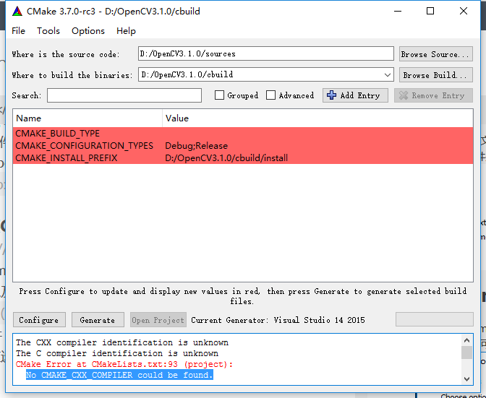
Task: Click highlighted 'No CMAKE_CXX_COMPILER could be found' text
Action: tap(119, 375)
